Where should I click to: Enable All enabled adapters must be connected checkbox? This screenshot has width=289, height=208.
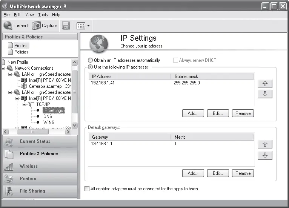[87, 188]
